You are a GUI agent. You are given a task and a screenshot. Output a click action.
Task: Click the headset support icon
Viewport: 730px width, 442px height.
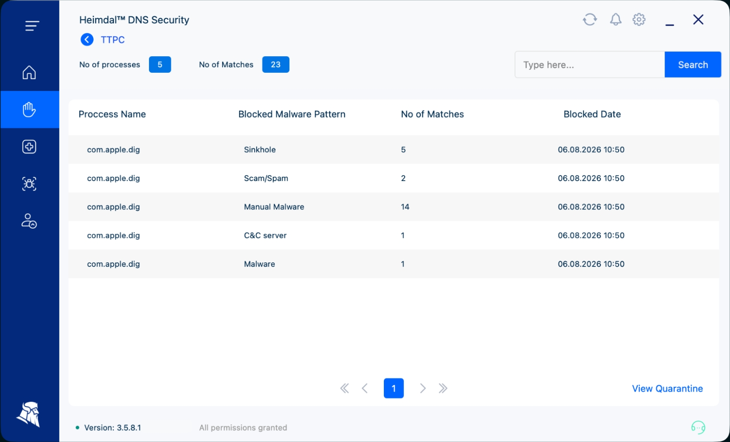(698, 428)
